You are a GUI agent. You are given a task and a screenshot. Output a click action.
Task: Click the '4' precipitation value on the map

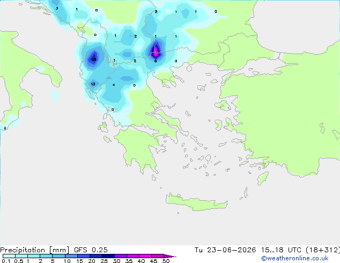[114, 85]
